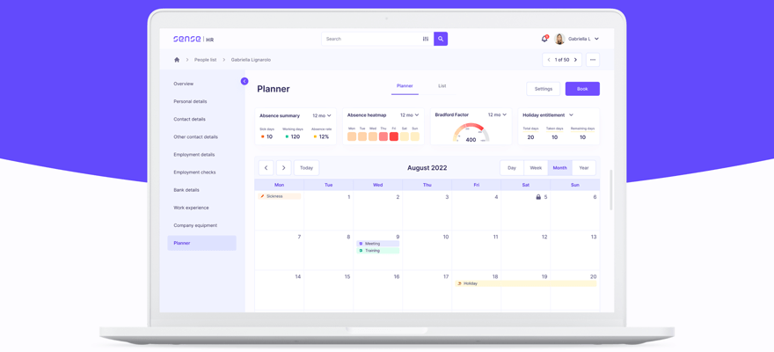Collapse the sidebar with purple arrow
Screen dimensions: 774x352
245,81
